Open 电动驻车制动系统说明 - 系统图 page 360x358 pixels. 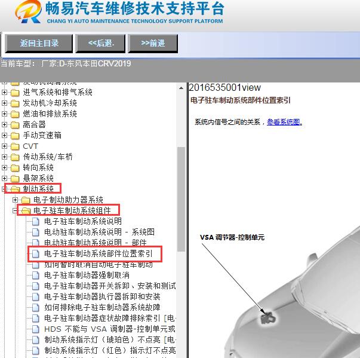tap(99, 232)
